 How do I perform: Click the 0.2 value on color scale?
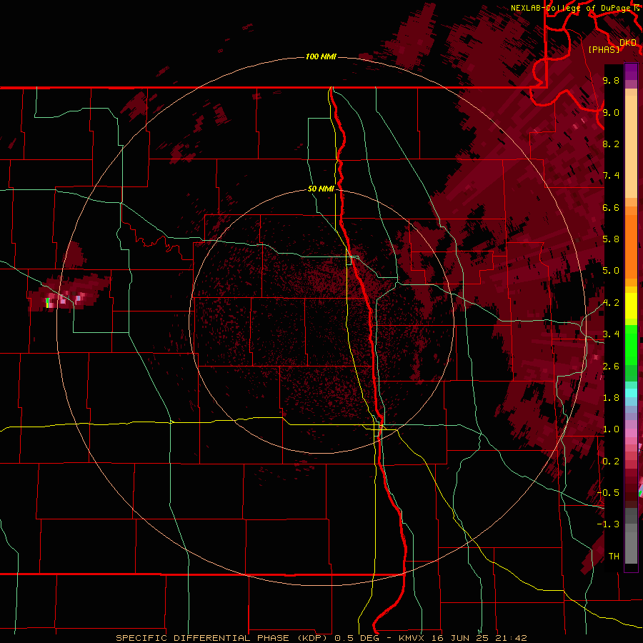tap(611, 462)
